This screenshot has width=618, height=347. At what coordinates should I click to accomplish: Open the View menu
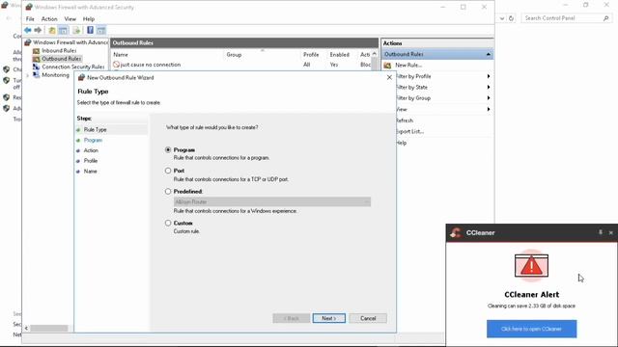tap(70, 19)
